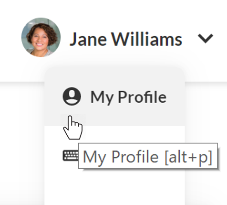The height and width of the screenshot is (205, 227).
Task: Click the circular user photo in the header
Action: click(x=41, y=37)
